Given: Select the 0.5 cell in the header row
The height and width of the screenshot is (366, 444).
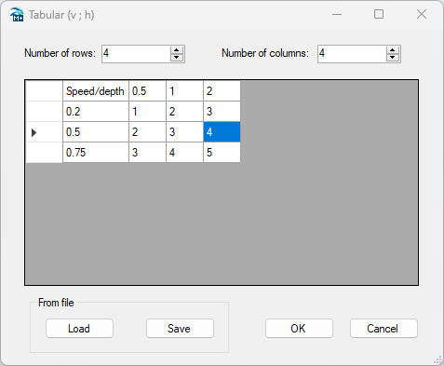Looking at the screenshot, I should point(147,91).
